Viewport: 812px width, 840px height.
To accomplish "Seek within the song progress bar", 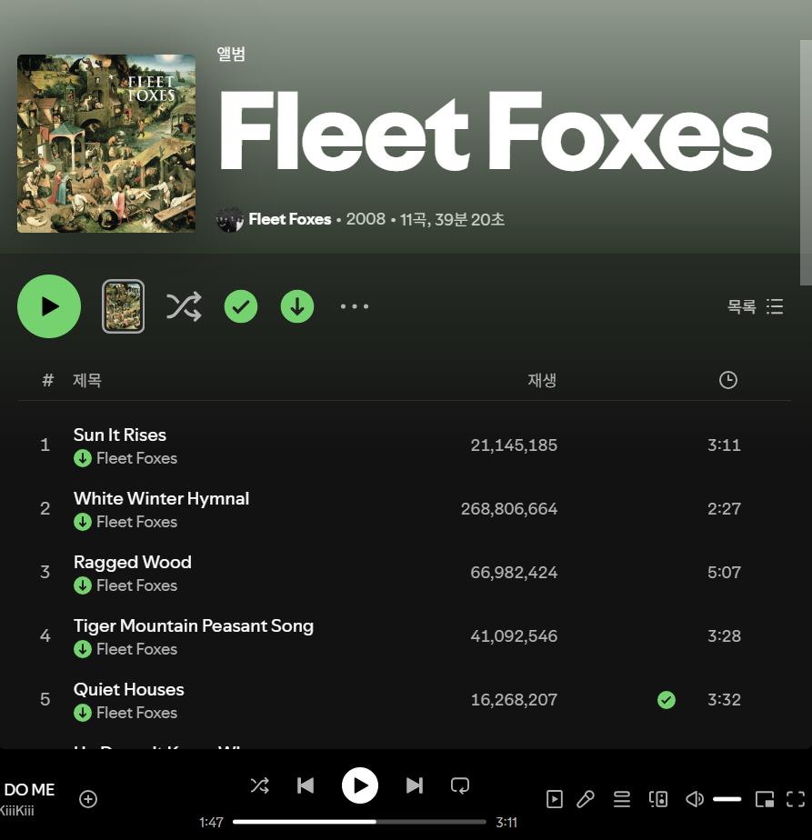I will pyautogui.click(x=360, y=822).
